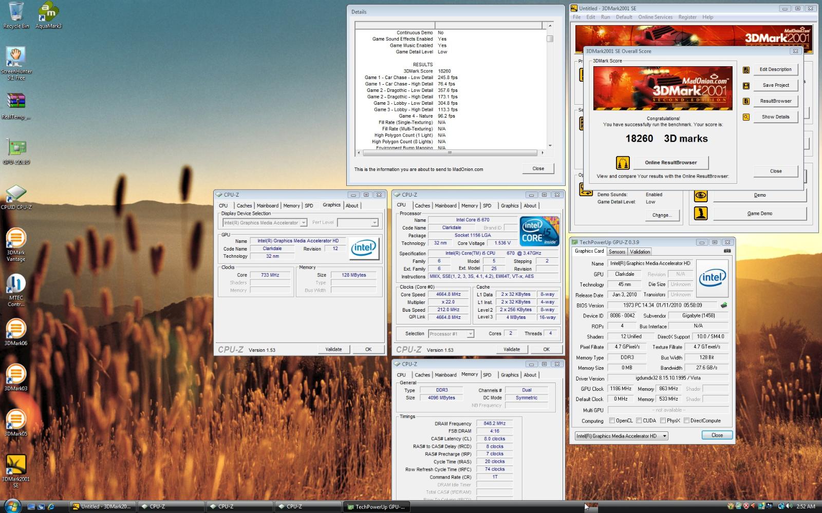Launch the AquaMark3 desktop shortcut
This screenshot has width=822, height=513.
pyautogui.click(x=48, y=15)
